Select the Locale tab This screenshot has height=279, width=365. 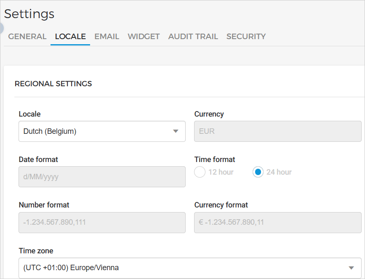click(x=70, y=37)
